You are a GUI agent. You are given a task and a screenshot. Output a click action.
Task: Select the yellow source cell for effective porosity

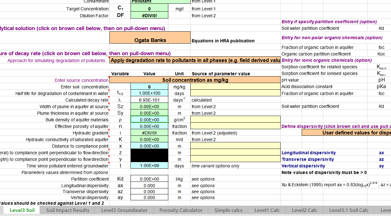tap(235, 126)
